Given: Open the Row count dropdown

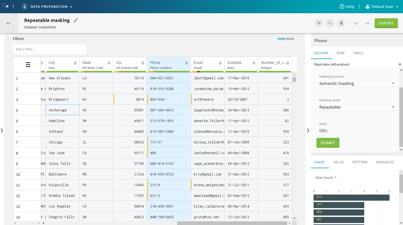Looking at the screenshot, I should point(326,177).
